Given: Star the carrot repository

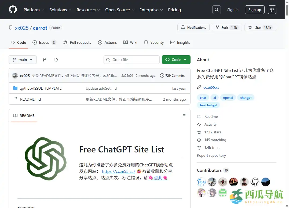Looking at the screenshot, I should coord(260,27).
